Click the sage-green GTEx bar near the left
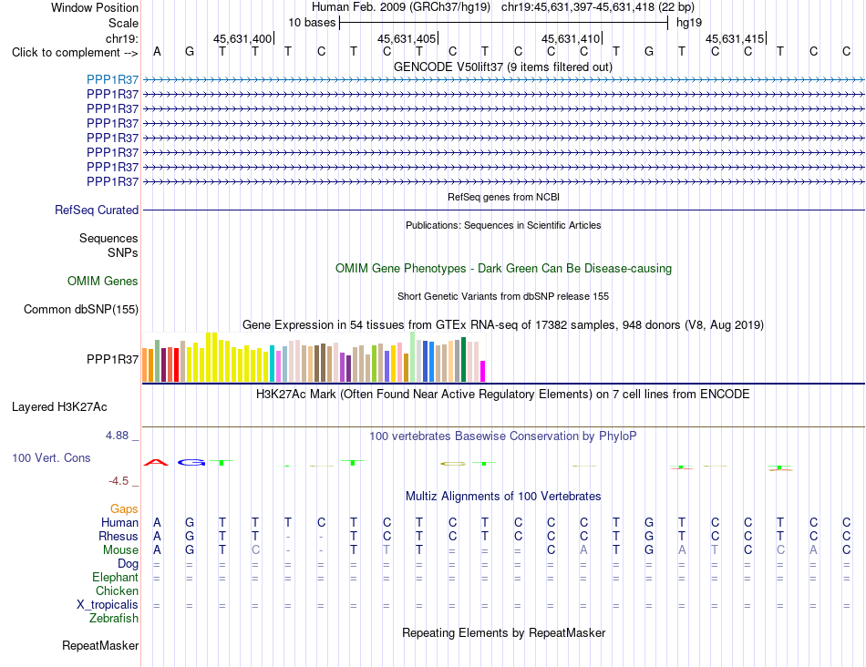This screenshot has width=866, height=667. coord(158,361)
